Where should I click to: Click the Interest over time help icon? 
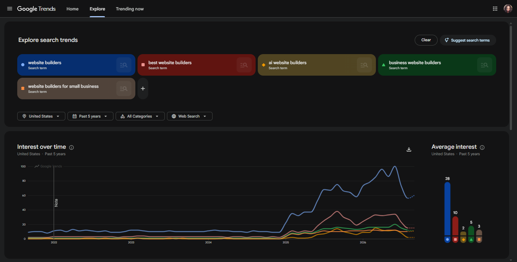tap(71, 147)
